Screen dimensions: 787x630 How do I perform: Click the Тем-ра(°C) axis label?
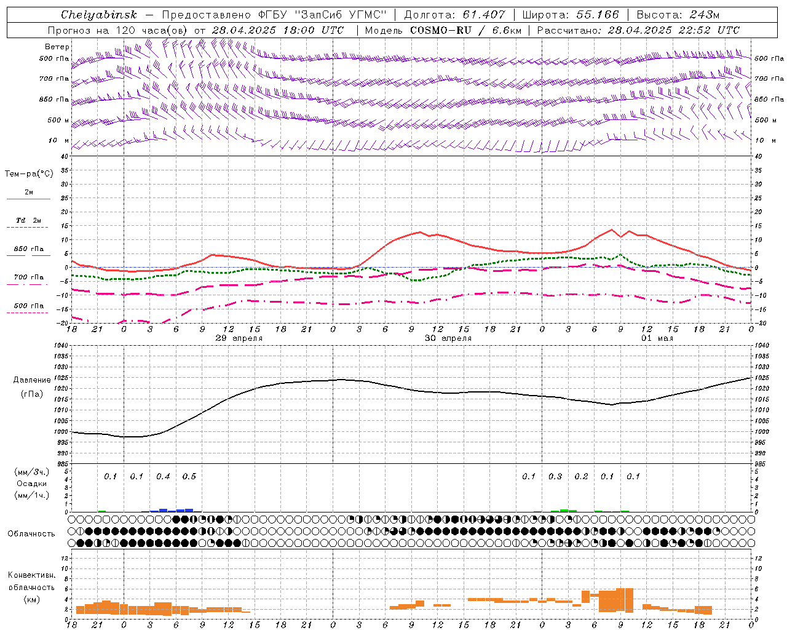click(x=29, y=174)
